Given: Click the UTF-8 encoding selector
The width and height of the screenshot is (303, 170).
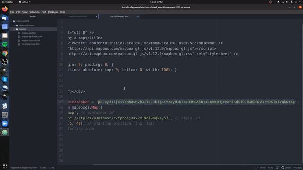Looking at the screenshot, I should click(x=263, y=168).
